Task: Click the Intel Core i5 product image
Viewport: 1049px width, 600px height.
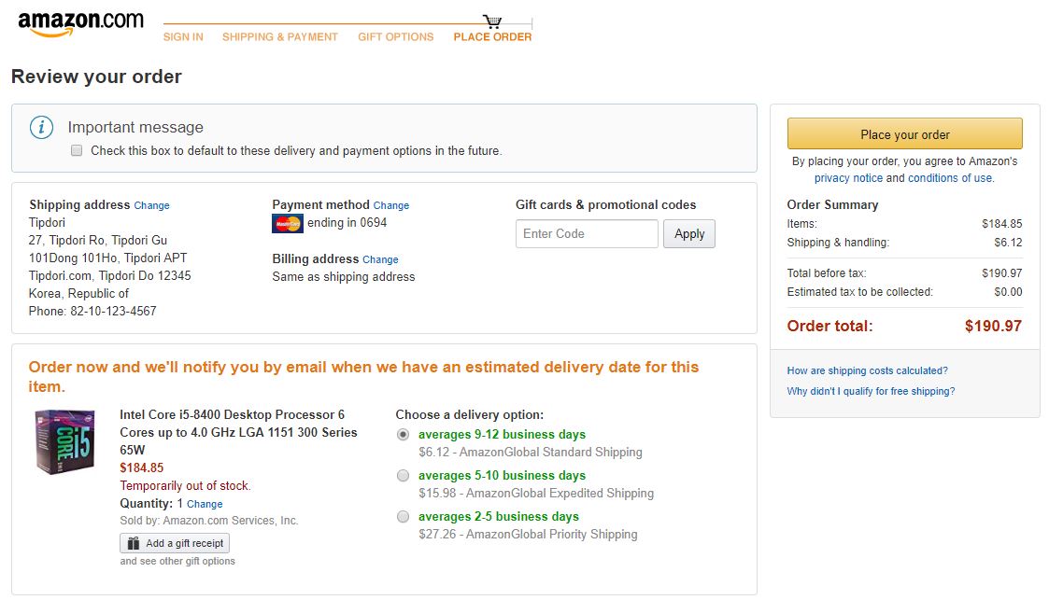Action: point(65,442)
